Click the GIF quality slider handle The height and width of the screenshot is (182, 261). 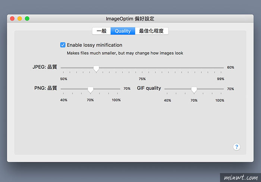pos(194,90)
